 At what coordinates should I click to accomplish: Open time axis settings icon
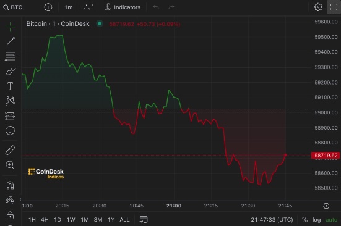coord(326,206)
